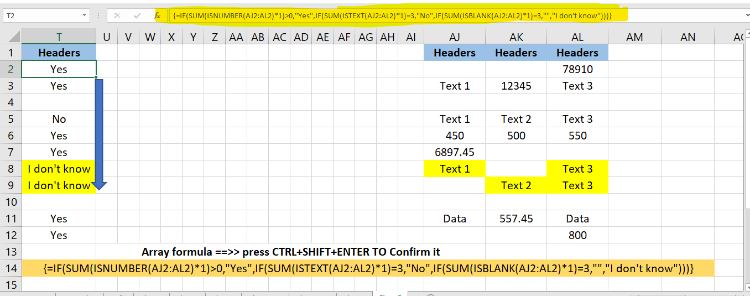Click cell T11 containing Yes
Viewport: 750px width, 296px height.
(x=59, y=219)
